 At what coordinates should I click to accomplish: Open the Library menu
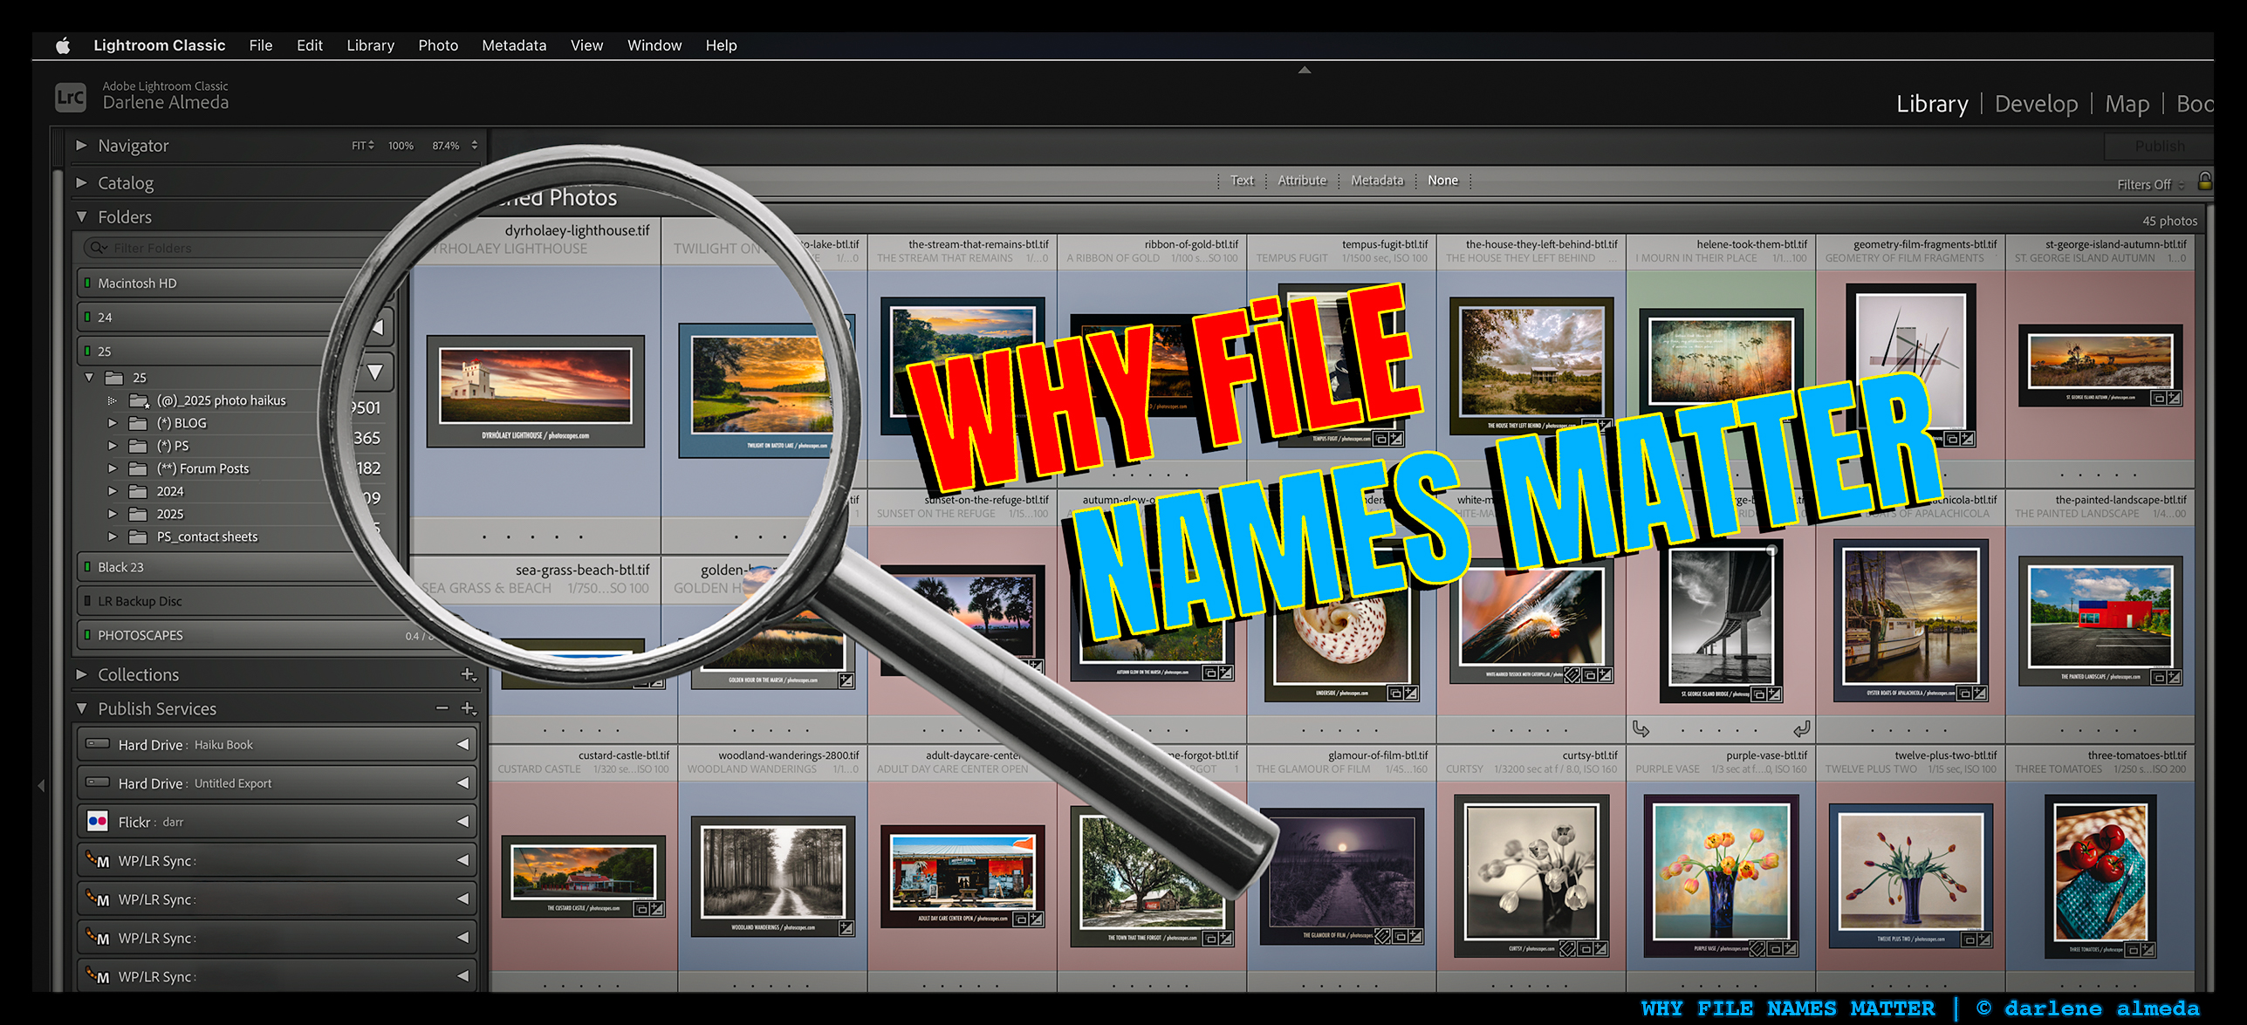(x=370, y=45)
